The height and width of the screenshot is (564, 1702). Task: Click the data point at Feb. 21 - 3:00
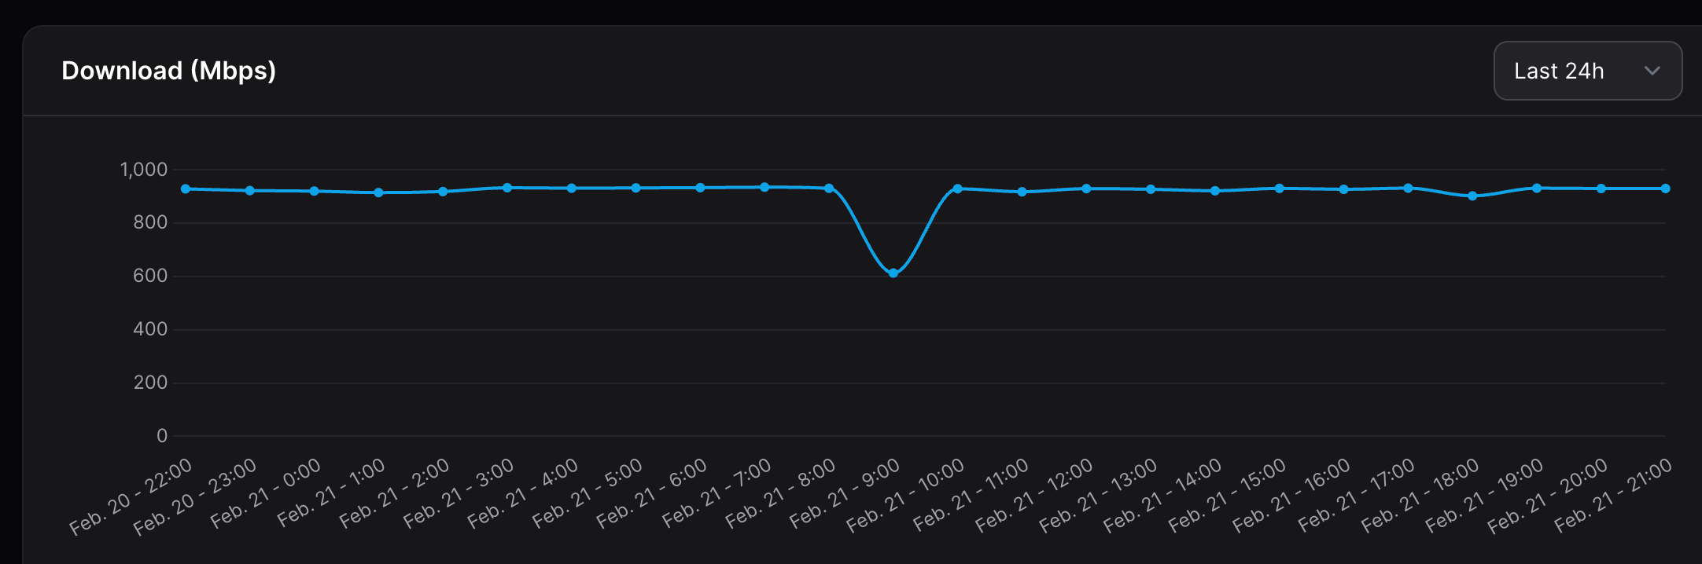(507, 188)
